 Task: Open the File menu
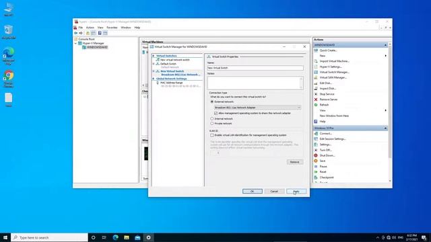pos(81,28)
